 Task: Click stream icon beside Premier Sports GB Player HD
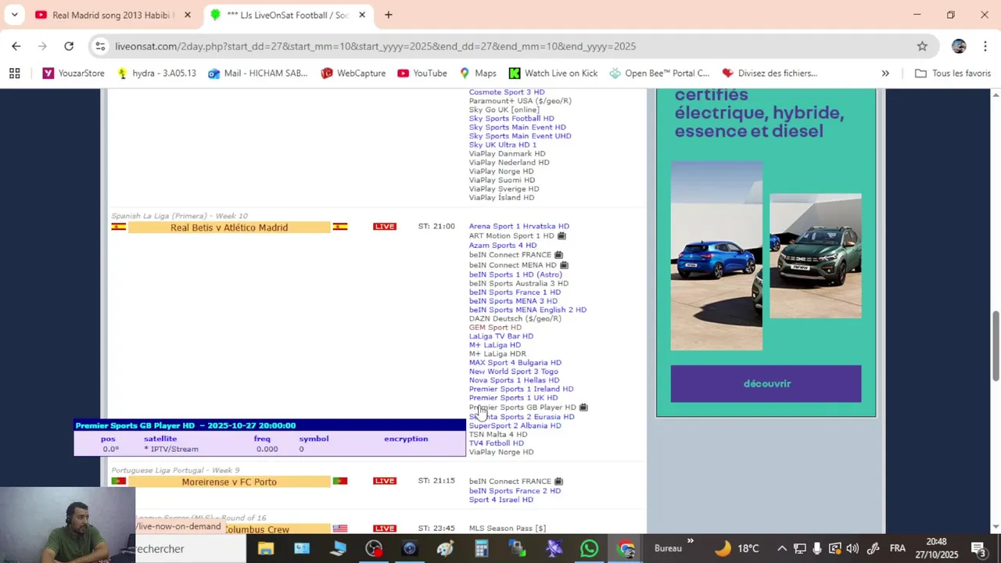[x=583, y=407]
